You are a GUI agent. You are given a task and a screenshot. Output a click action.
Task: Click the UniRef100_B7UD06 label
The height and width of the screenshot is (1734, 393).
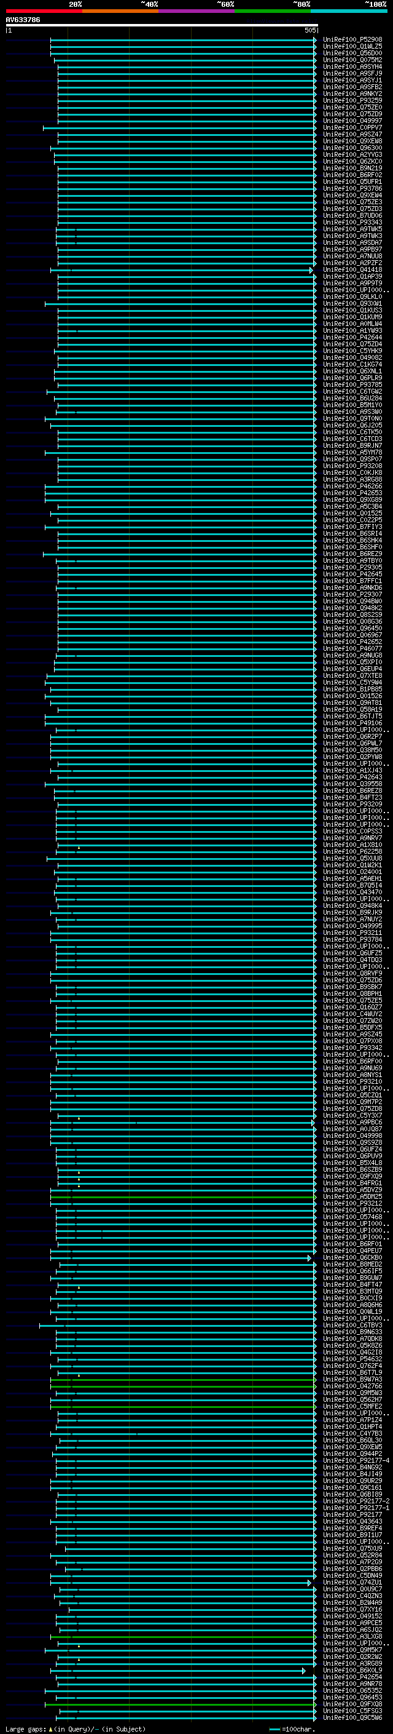pos(352,215)
